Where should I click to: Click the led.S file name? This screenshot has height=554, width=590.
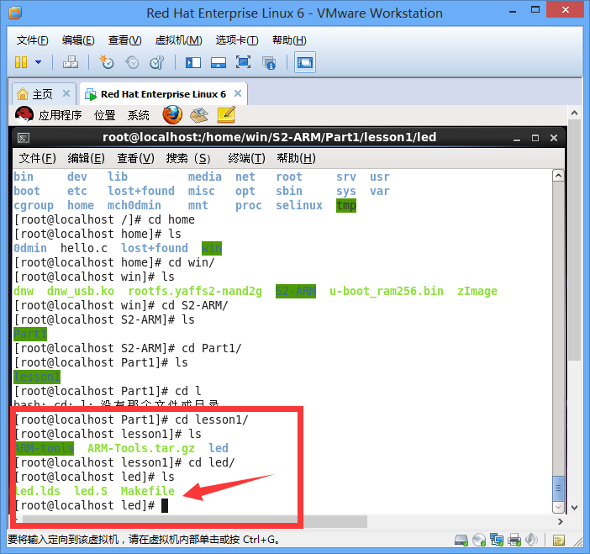point(91,491)
